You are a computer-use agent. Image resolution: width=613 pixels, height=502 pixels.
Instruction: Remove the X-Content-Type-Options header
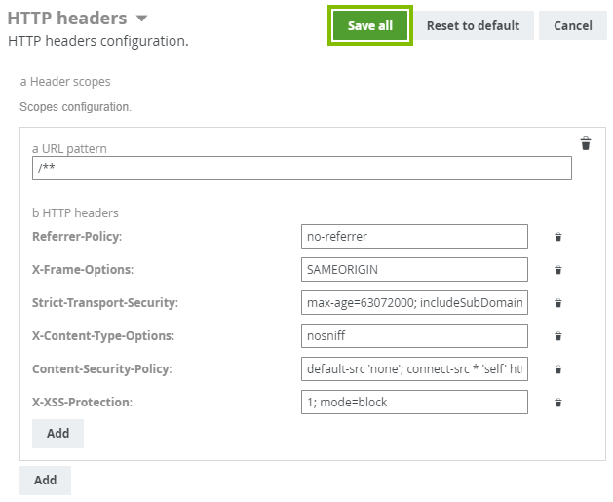click(x=558, y=336)
